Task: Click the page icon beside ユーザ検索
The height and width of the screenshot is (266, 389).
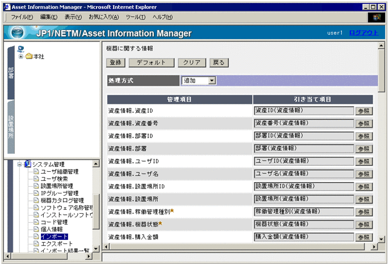Action: pos(36,179)
